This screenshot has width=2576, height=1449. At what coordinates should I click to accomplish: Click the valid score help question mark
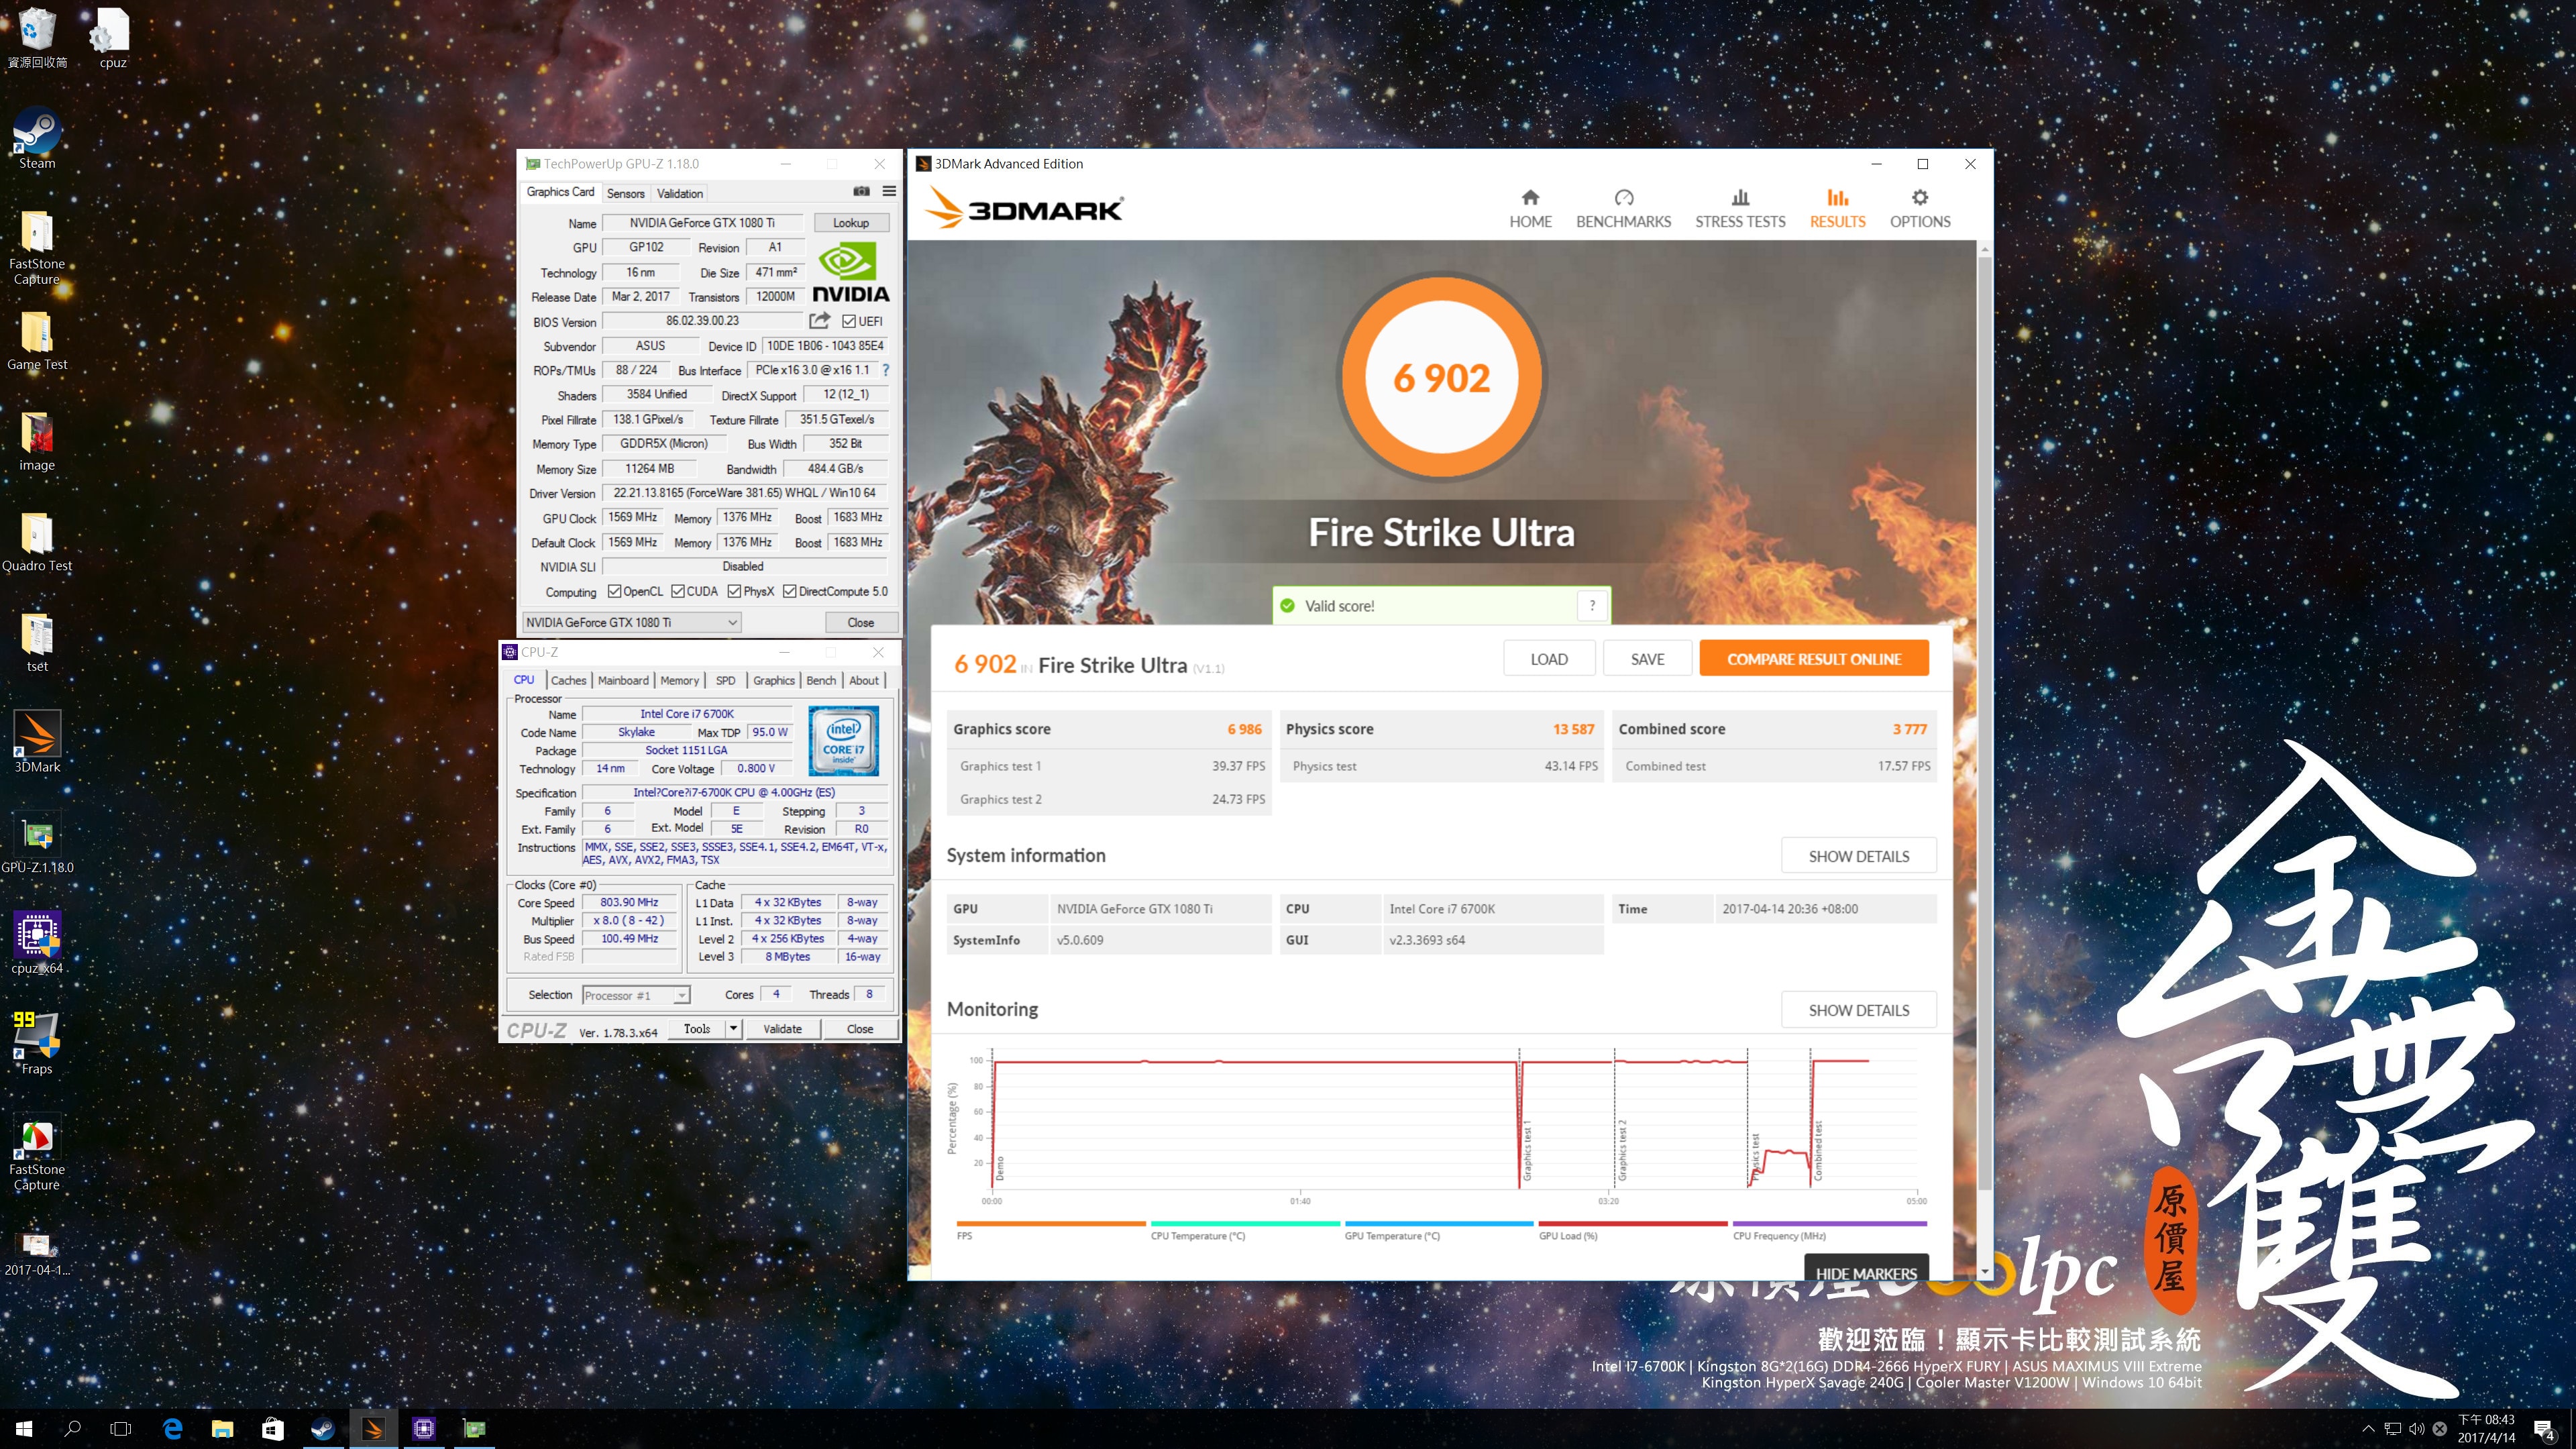coord(1592,605)
